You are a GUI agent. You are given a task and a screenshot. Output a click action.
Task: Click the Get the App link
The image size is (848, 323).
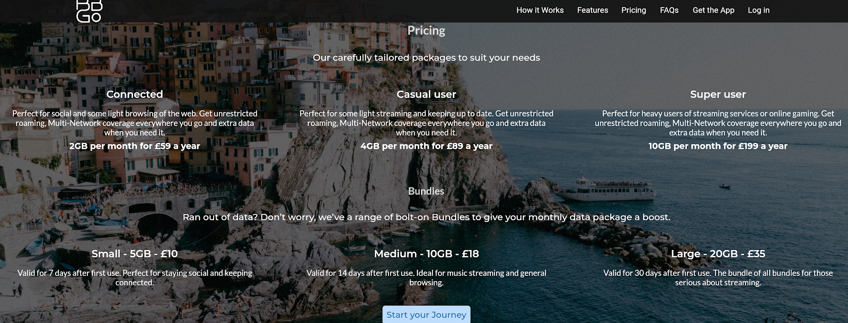(x=713, y=10)
